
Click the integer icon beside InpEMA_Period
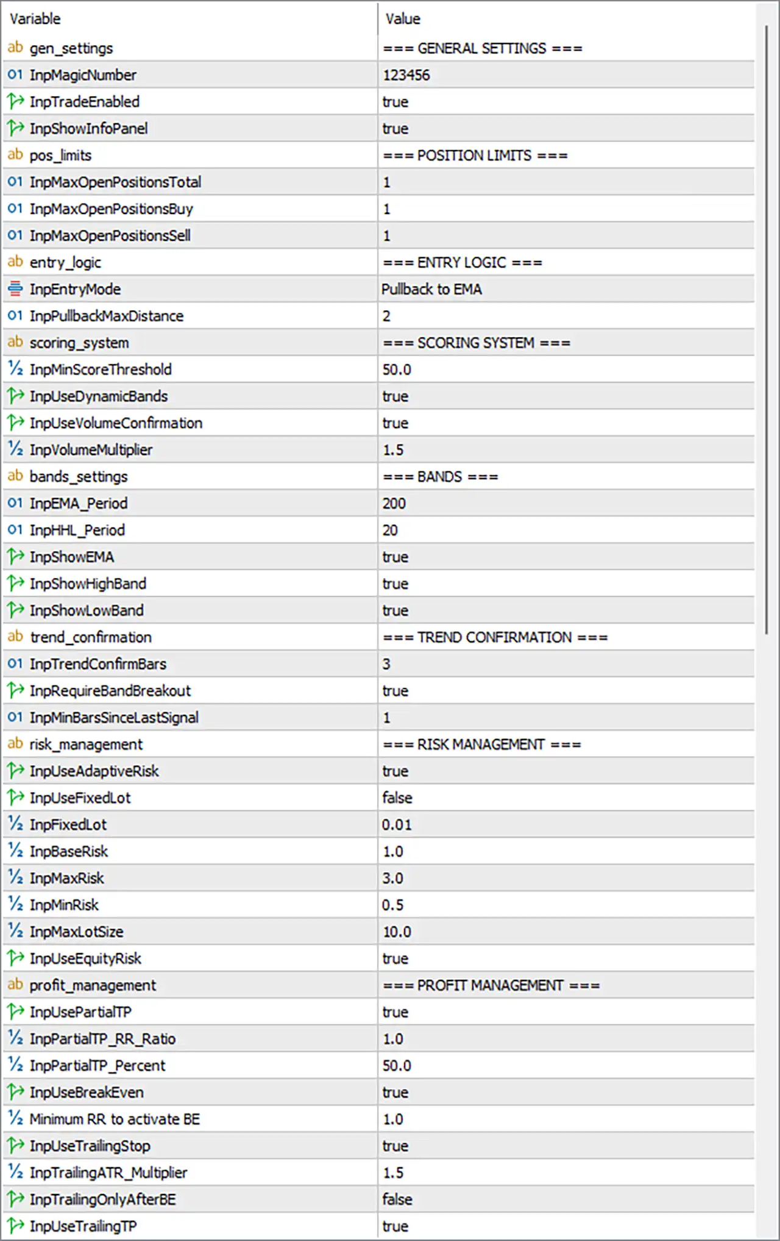(15, 503)
